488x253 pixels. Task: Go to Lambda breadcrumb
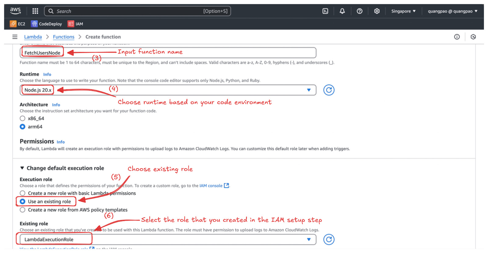pos(33,37)
